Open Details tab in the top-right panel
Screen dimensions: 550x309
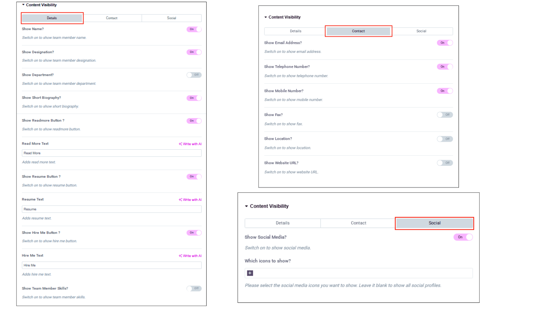296,31
